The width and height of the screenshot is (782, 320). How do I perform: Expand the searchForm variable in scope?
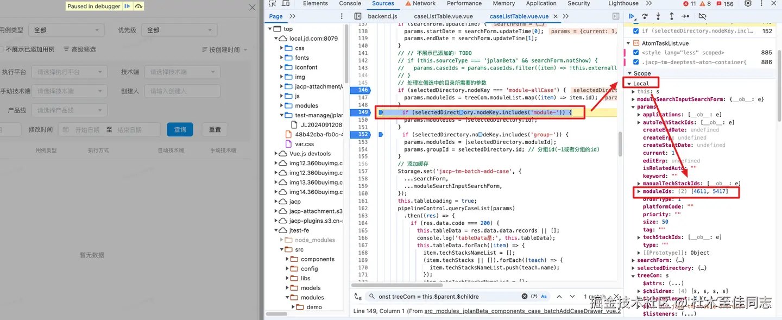(x=634, y=260)
